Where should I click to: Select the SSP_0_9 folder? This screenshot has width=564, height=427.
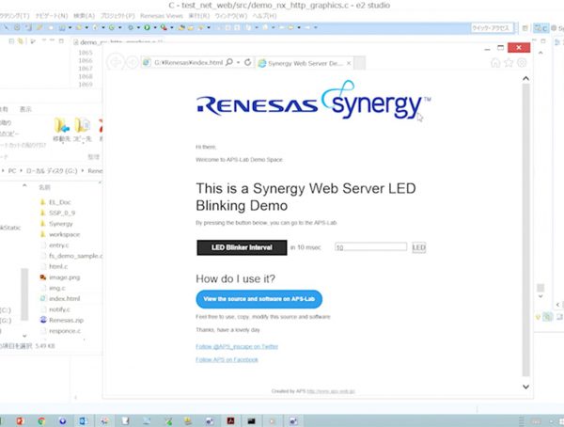click(58, 213)
